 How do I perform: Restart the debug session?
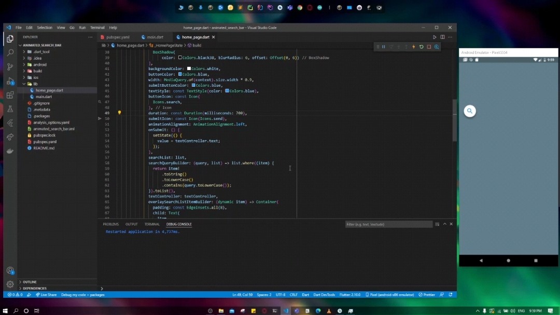click(421, 47)
